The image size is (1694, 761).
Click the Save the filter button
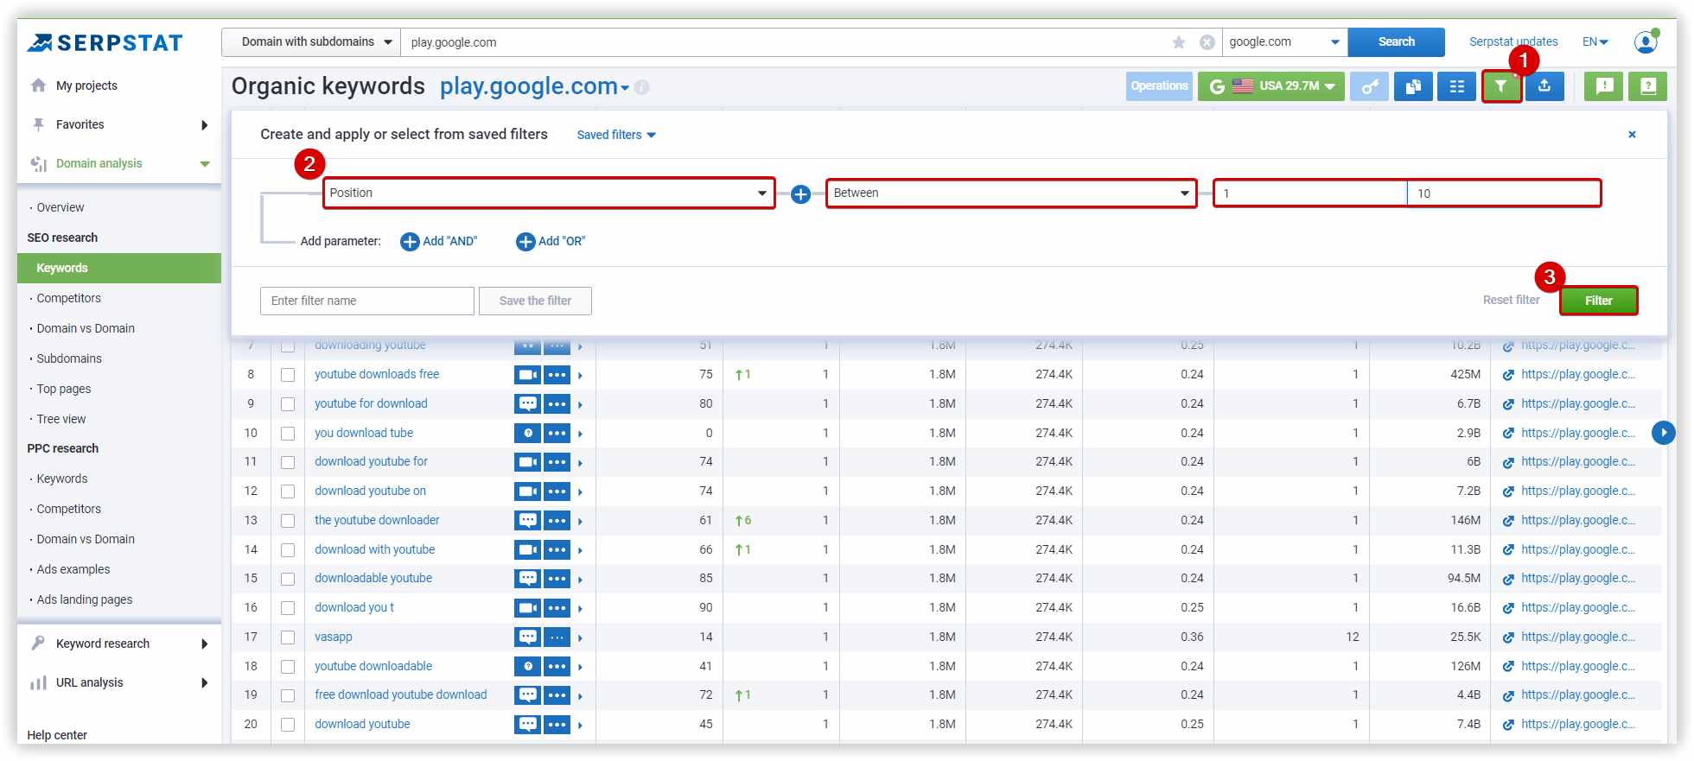[535, 301]
